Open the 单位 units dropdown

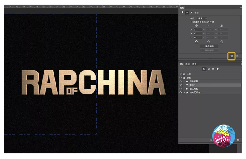202,18
